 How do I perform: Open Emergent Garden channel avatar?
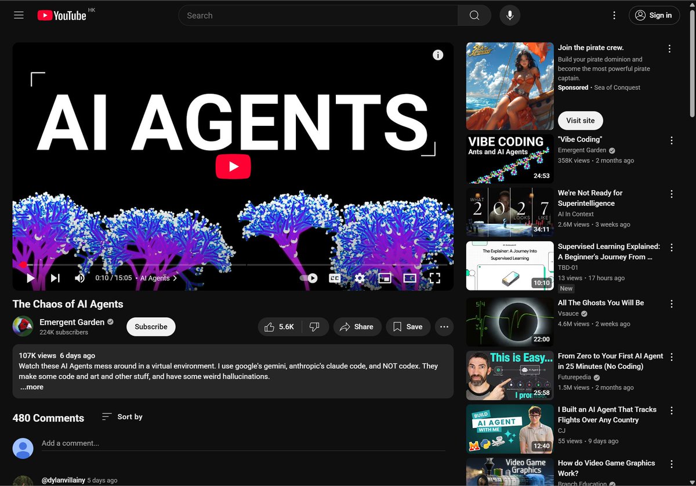(23, 327)
